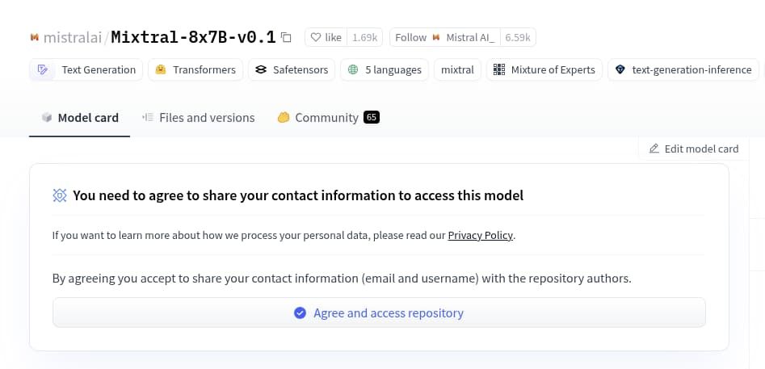
Task: Click the Mixture of Experts grid icon
Action: (499, 69)
